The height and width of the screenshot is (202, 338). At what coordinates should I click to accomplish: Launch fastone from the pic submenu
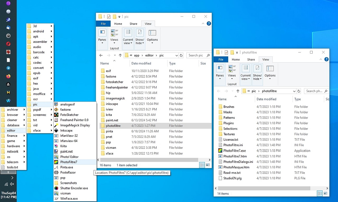pos(75,109)
